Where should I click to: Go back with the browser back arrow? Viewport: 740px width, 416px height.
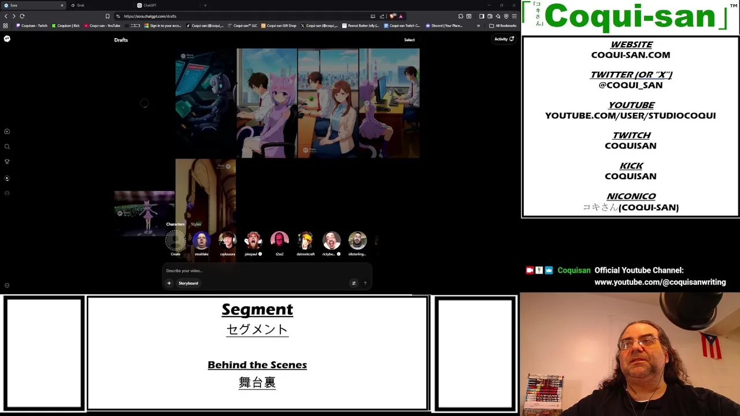click(6, 16)
